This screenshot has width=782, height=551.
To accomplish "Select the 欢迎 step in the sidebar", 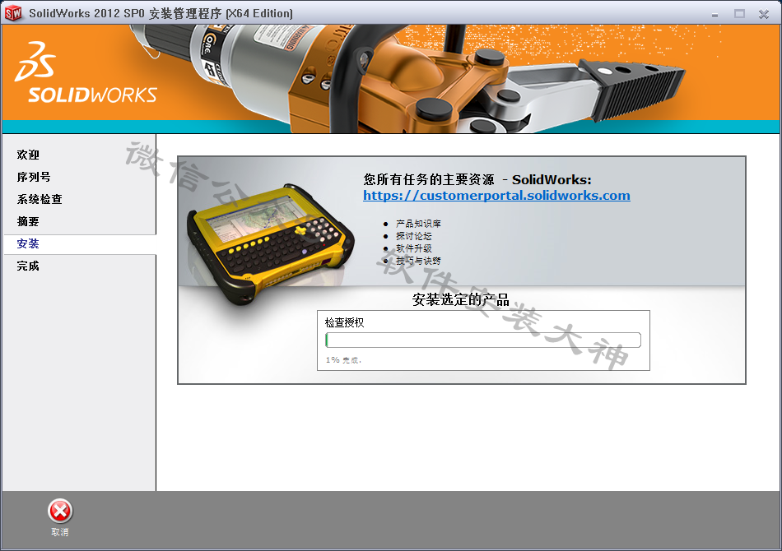I will coord(28,155).
